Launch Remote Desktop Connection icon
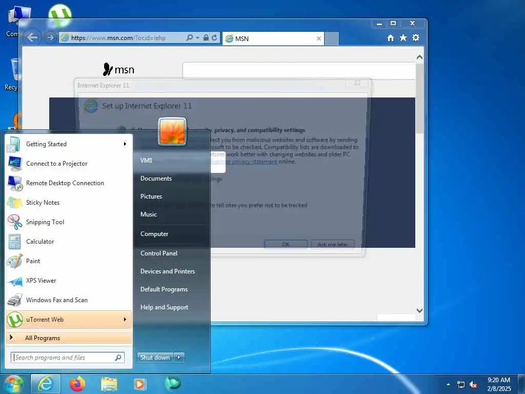Viewport: 525px width, 394px height. tap(15, 183)
